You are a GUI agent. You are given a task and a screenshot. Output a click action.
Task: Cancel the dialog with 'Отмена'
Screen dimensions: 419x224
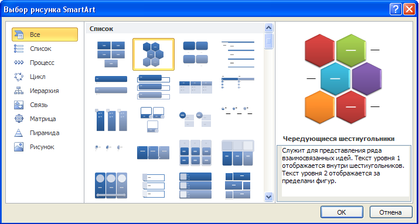(390, 212)
